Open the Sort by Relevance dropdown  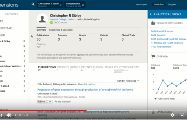click(132, 81)
